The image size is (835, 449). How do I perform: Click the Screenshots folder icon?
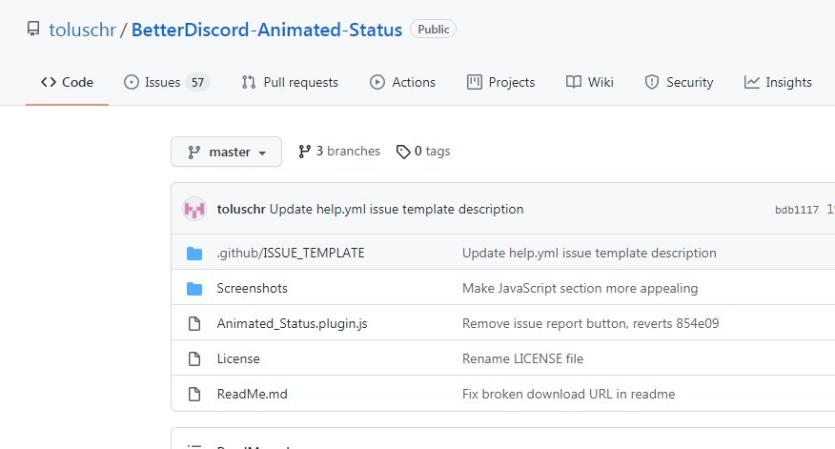coord(194,288)
